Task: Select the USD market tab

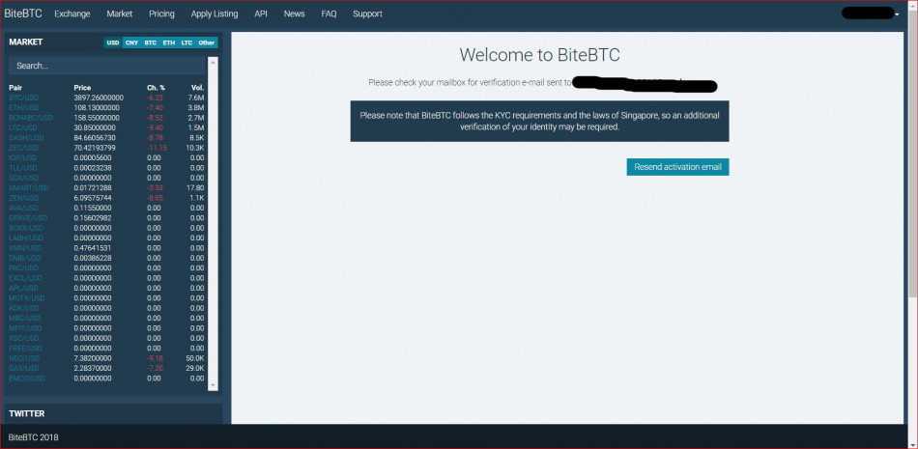Action: tap(113, 42)
